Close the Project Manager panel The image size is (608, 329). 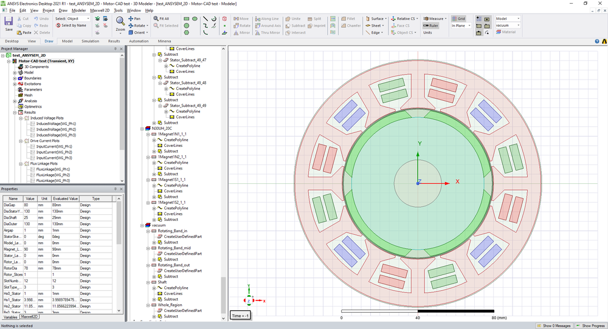coord(122,49)
